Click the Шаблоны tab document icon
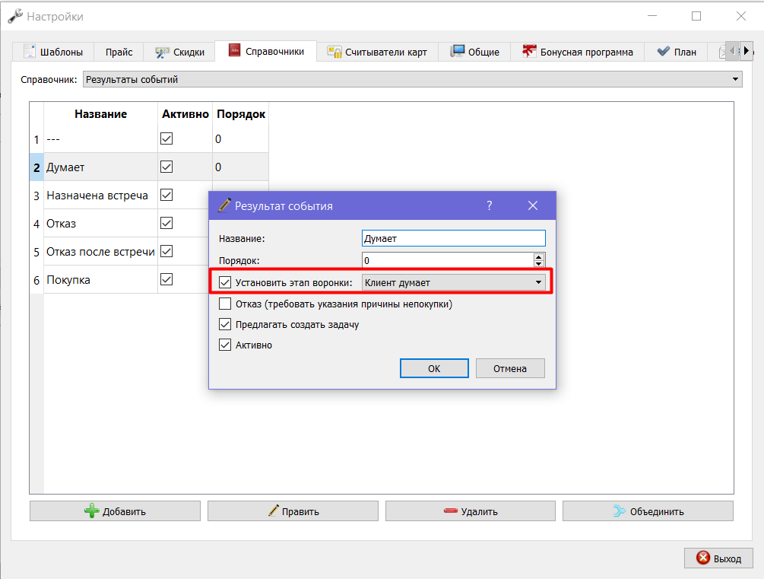 30,51
